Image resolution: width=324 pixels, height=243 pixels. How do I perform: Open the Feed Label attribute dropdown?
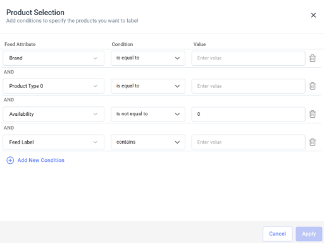[x=53, y=142]
